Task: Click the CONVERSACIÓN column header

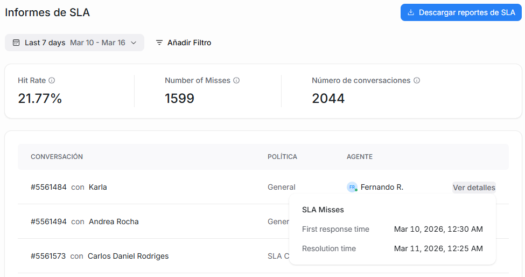Action: click(x=57, y=157)
